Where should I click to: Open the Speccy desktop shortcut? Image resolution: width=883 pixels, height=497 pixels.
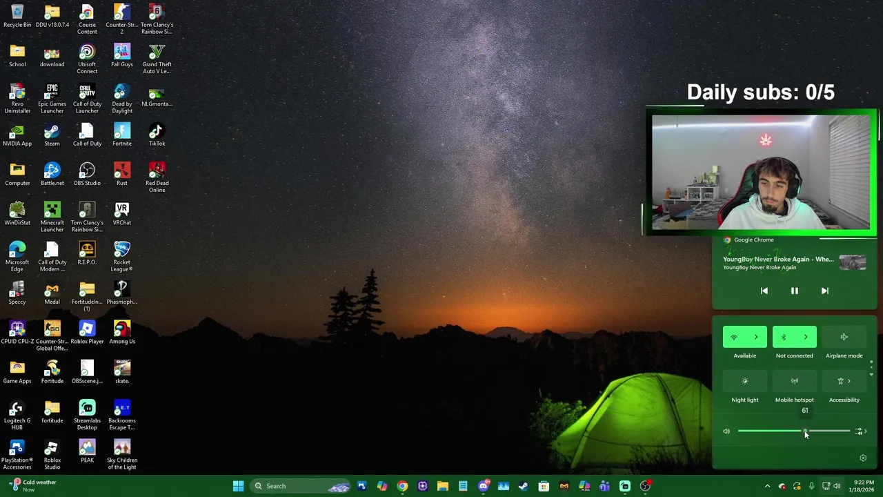click(17, 293)
